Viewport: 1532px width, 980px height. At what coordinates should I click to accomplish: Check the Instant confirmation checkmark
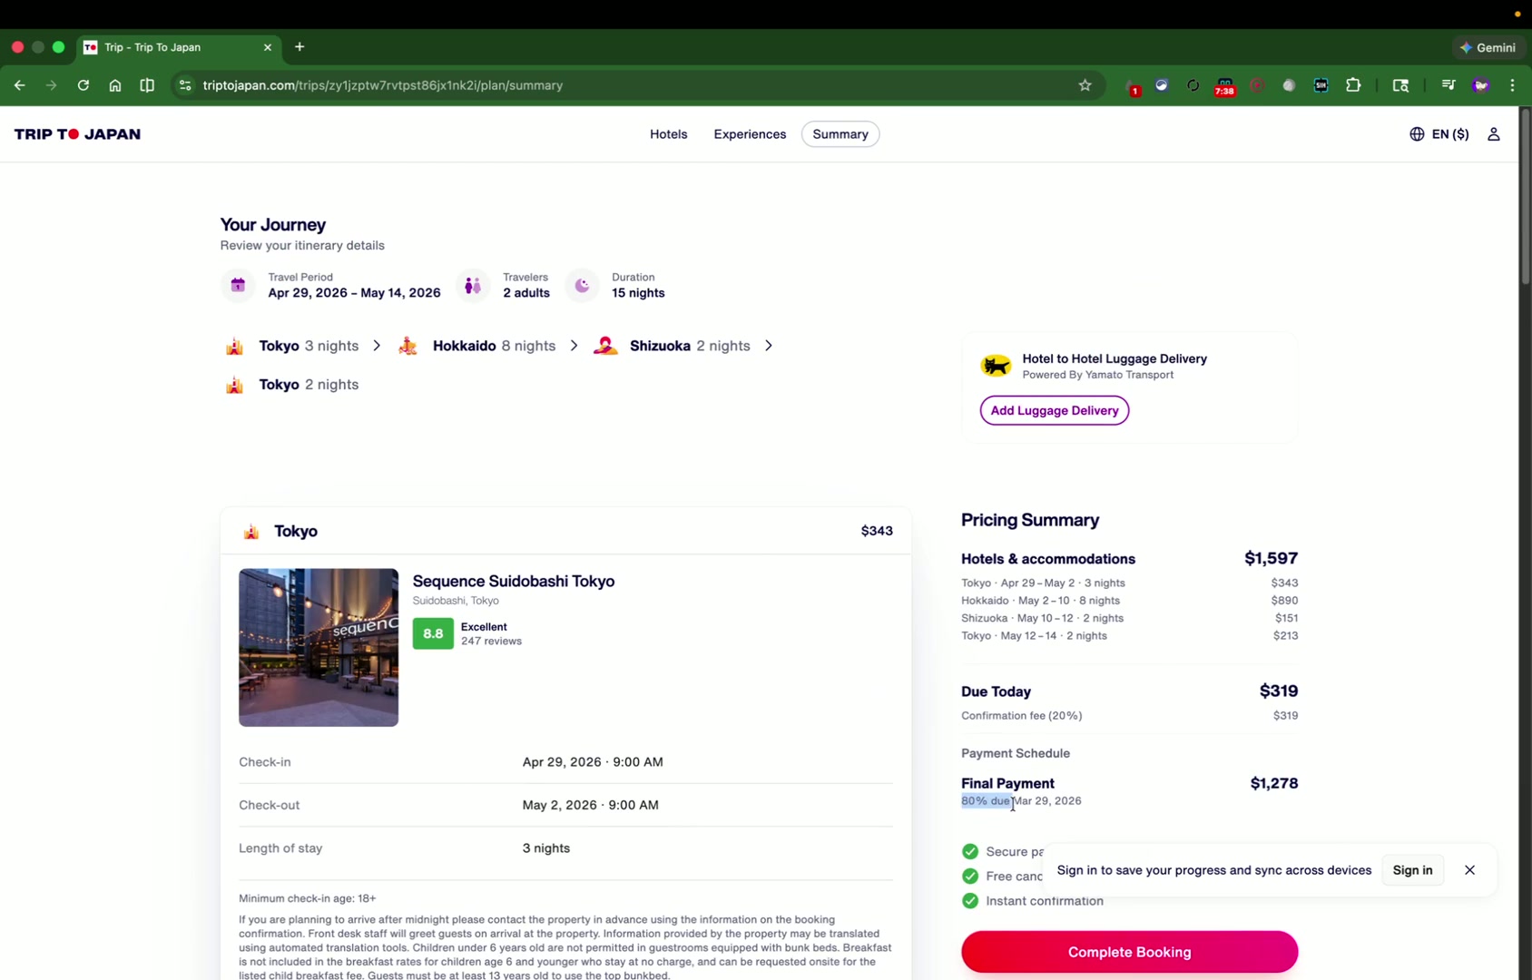coord(970,900)
